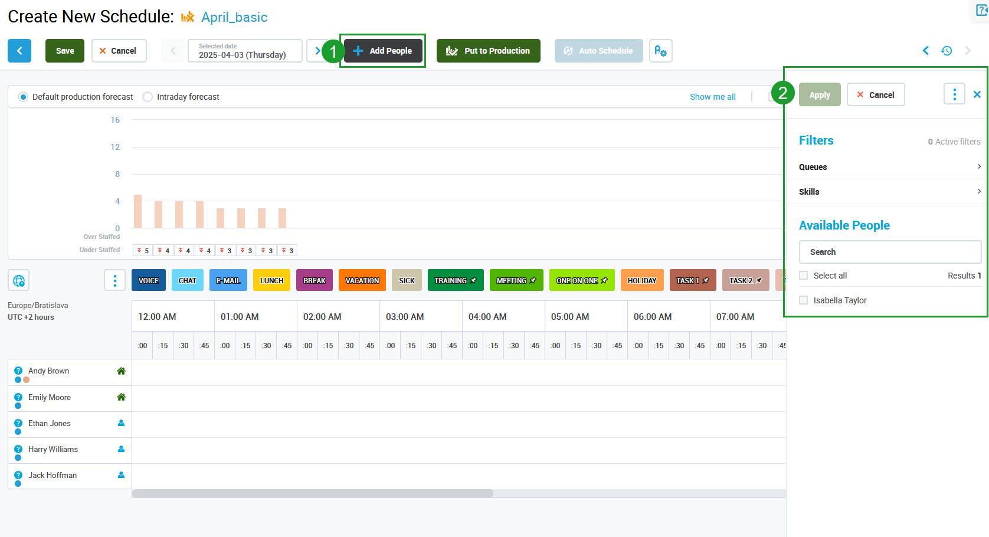This screenshot has height=537, width=989.
Task: Click the timezone globe icon
Action: [x=19, y=280]
